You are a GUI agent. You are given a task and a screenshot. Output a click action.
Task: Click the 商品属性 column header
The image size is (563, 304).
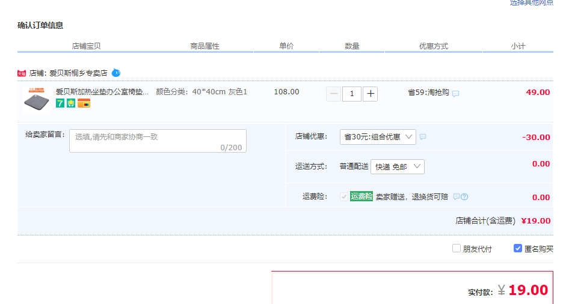coord(205,46)
